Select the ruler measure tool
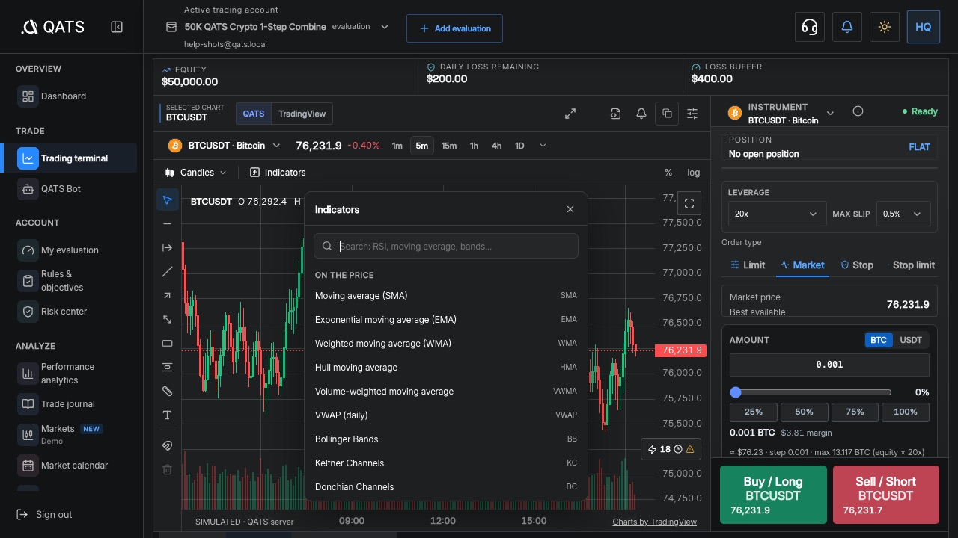 167,391
